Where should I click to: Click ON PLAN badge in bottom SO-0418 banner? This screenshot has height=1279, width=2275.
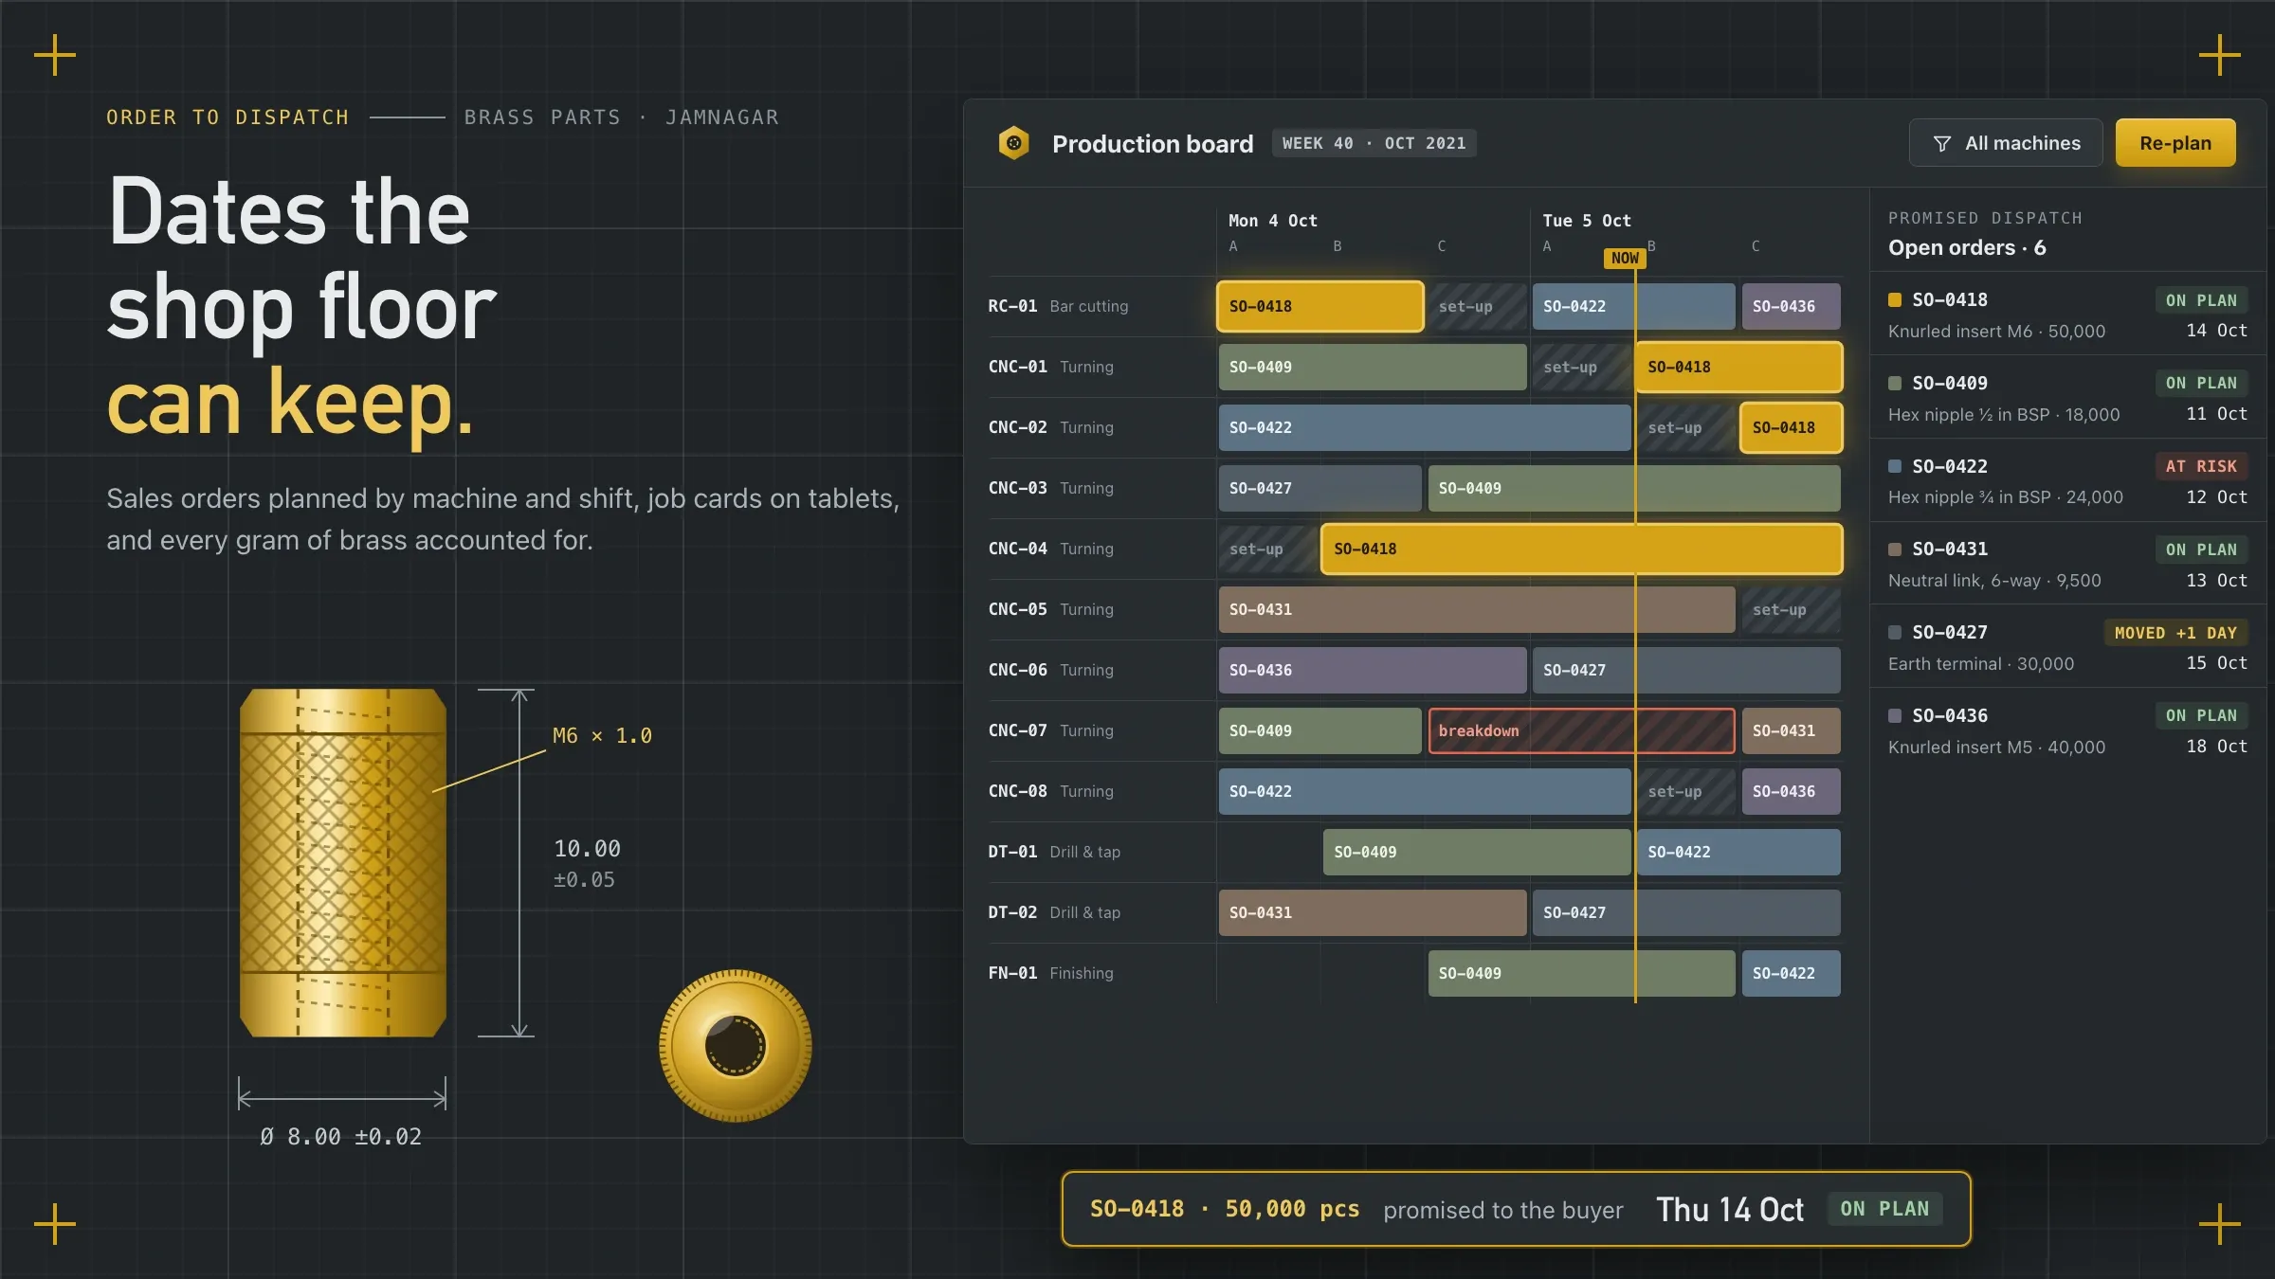[1884, 1209]
